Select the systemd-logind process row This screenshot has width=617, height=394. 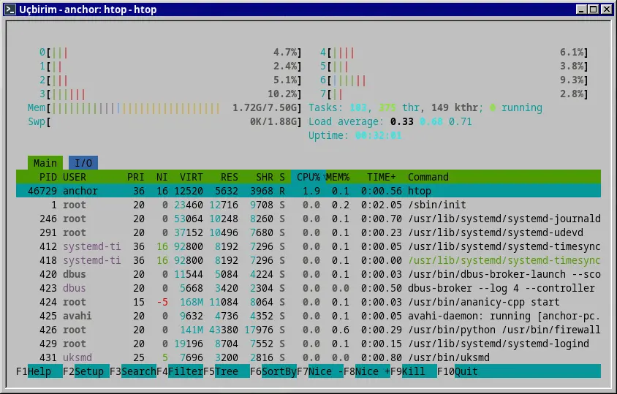click(x=308, y=344)
